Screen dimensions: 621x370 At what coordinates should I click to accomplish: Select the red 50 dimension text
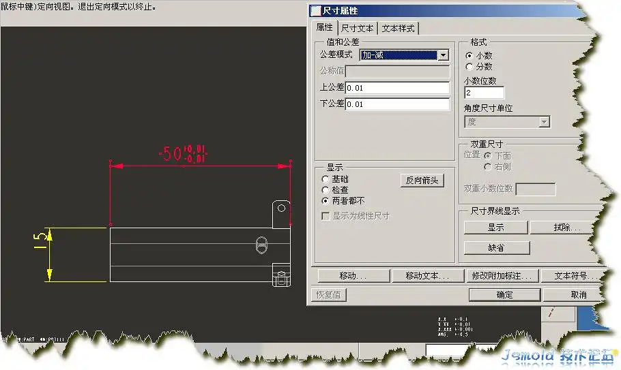point(172,155)
